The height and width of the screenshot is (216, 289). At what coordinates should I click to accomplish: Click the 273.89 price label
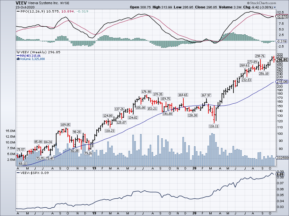tap(252, 62)
